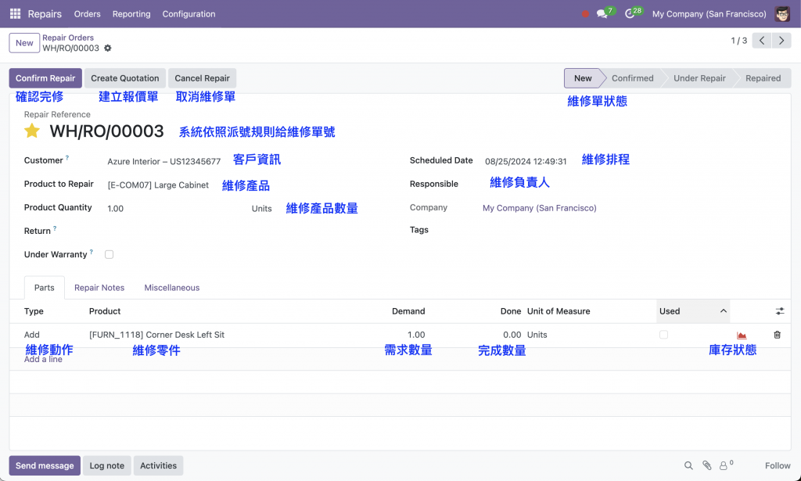Open the column settings adjust icon

pos(780,311)
